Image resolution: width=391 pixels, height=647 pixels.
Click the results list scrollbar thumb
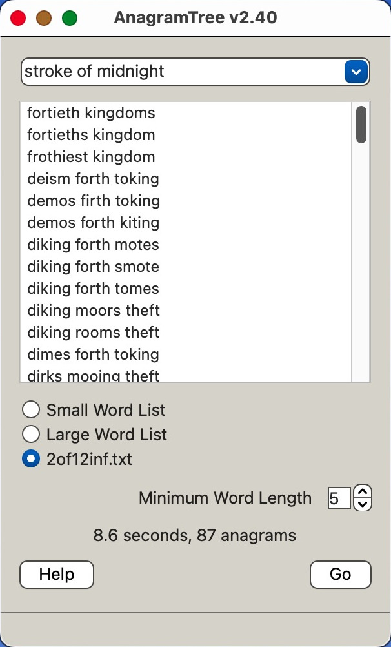[361, 124]
